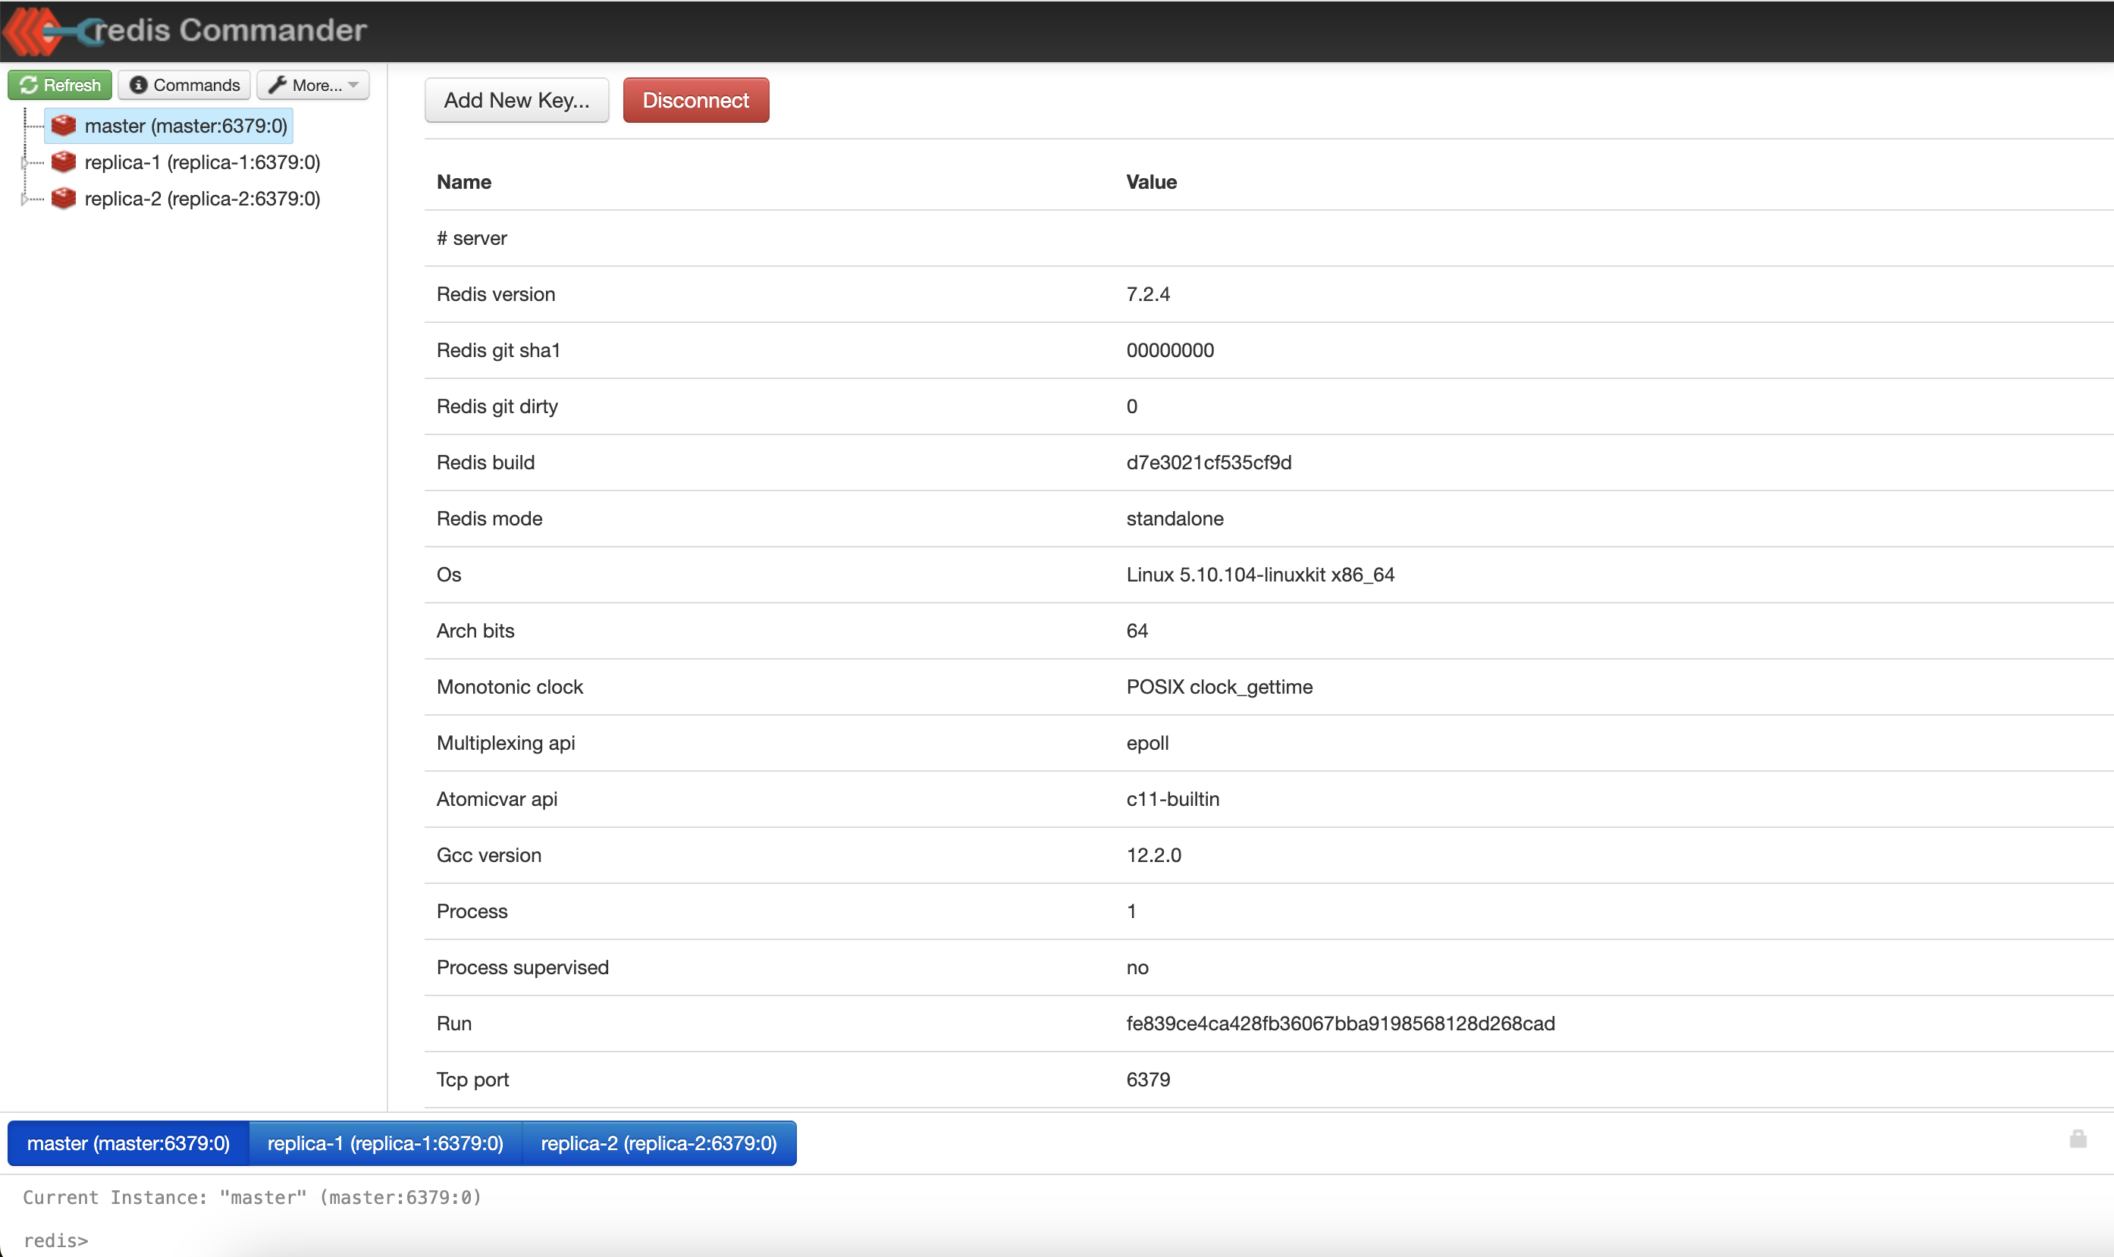Image resolution: width=2114 pixels, height=1257 pixels.
Task: Click the replica-2 server cube icon
Action: point(64,198)
